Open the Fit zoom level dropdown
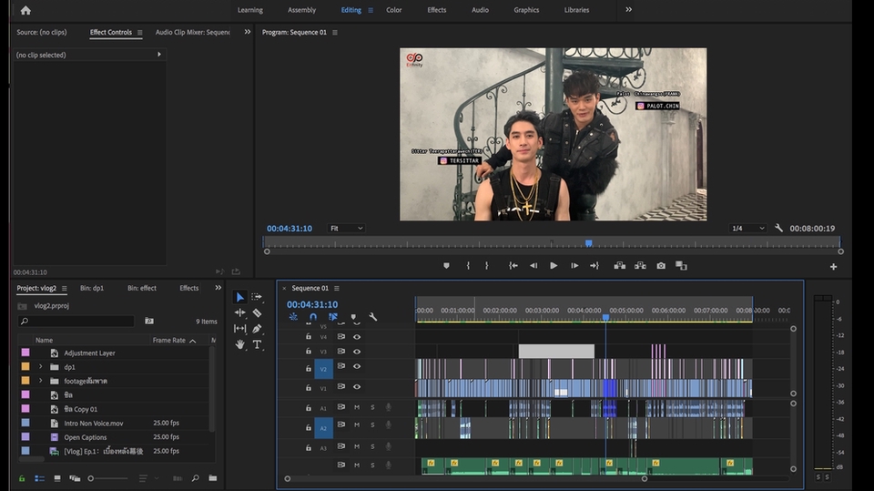 pyautogui.click(x=346, y=229)
